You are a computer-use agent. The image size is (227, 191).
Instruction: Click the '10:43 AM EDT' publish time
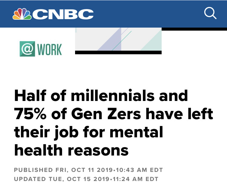tap(140, 170)
